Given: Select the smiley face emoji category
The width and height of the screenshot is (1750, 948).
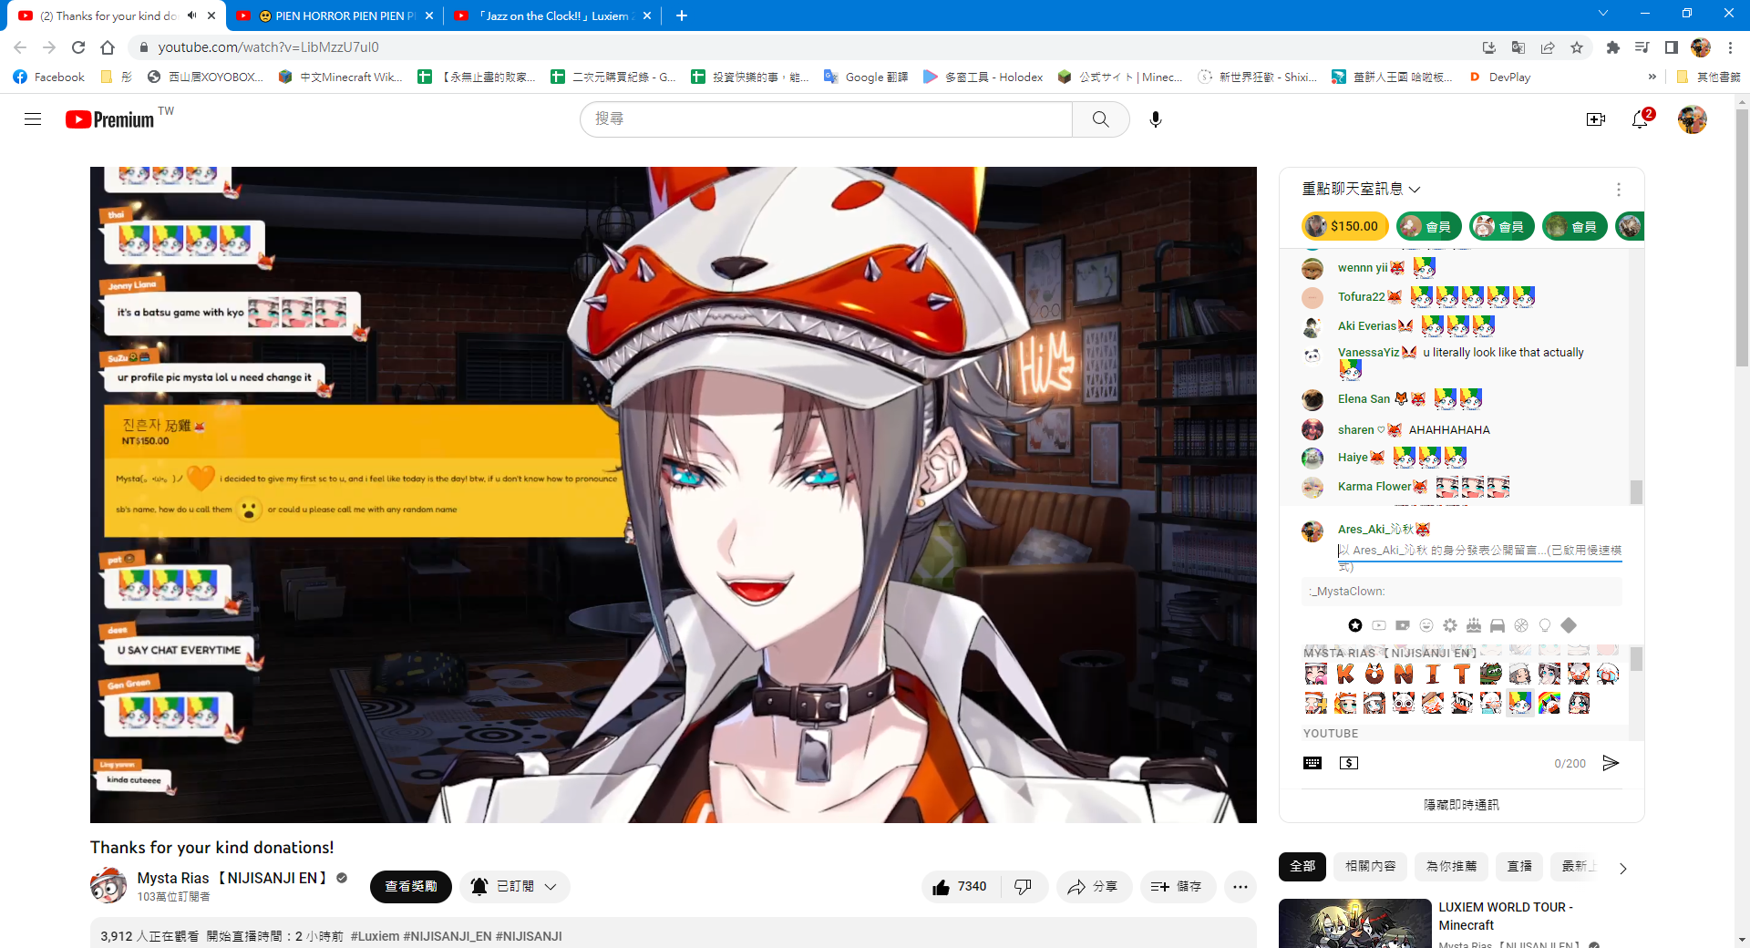Looking at the screenshot, I should point(1426,625).
